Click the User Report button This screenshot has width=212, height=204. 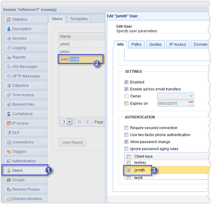72,142
